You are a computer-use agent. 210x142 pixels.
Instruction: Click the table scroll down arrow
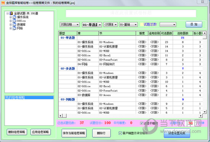(205, 111)
